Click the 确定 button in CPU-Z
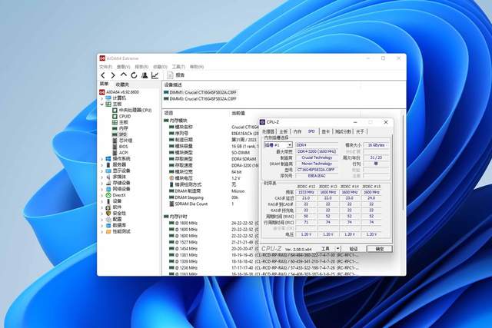492x328 pixels. [x=379, y=249]
